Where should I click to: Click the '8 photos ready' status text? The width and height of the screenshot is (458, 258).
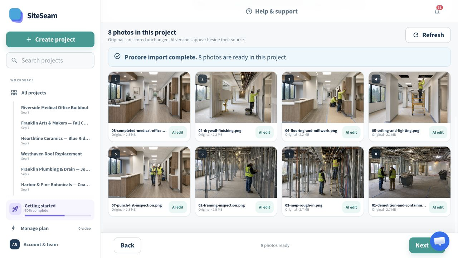pos(275,245)
